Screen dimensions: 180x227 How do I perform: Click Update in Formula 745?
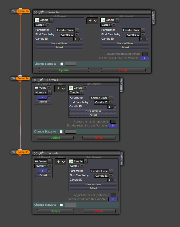(x=55, y=211)
